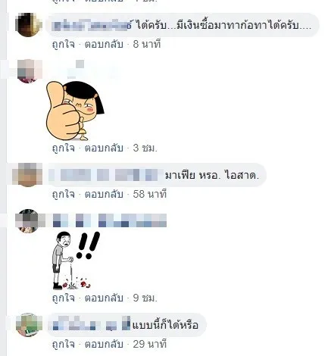The height and width of the screenshot is (356, 331).
Task: Click blurred commenter name above firecracker sticker
Action: click(x=110, y=220)
